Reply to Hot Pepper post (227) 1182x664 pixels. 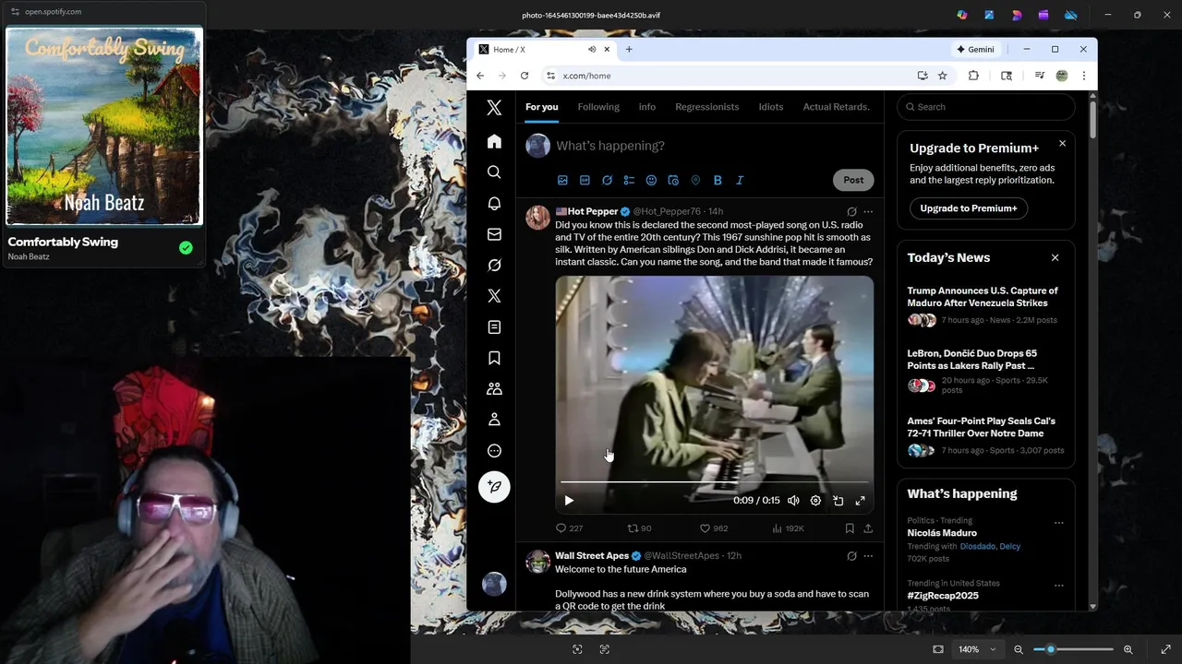coord(569,528)
